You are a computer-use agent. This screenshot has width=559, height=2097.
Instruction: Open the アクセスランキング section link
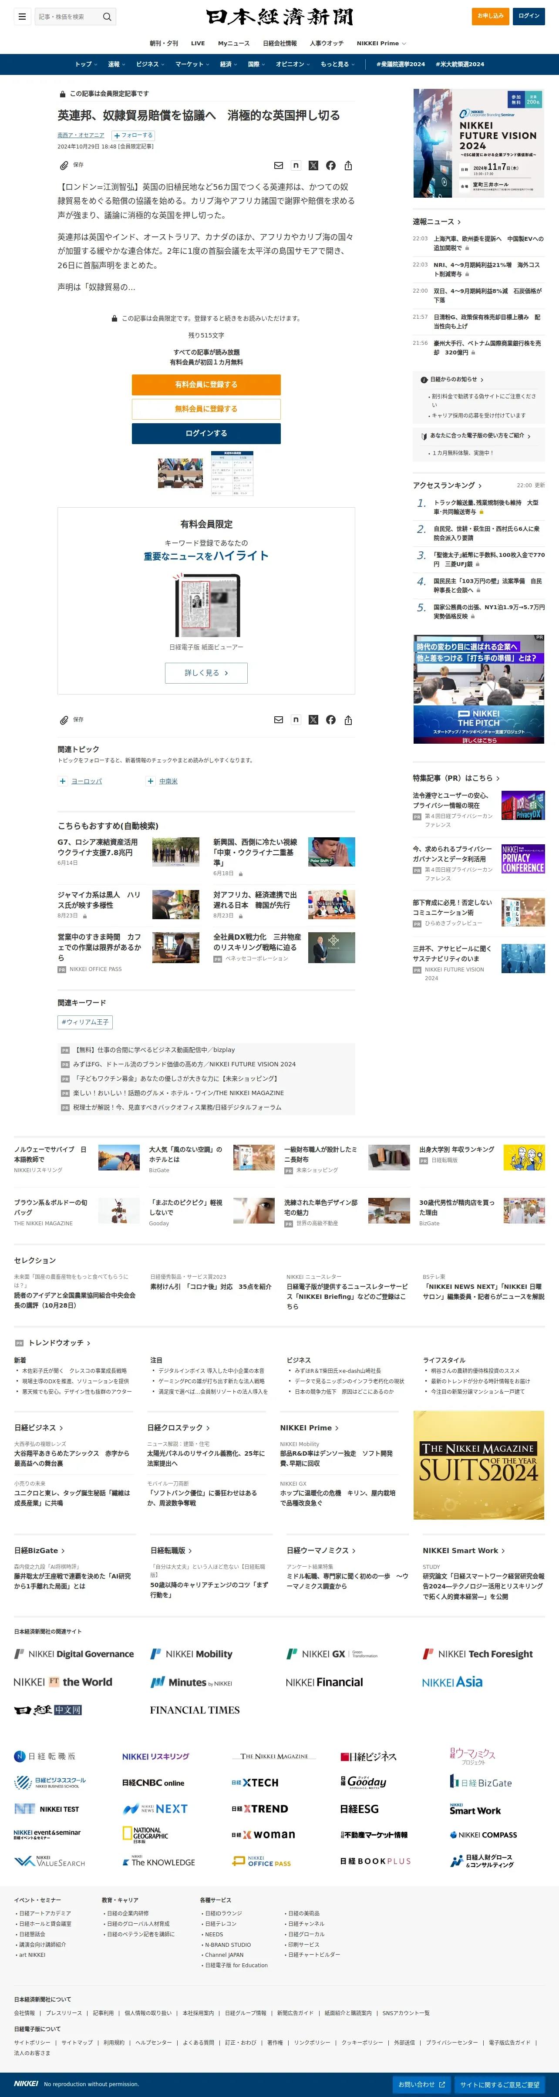coord(448,485)
